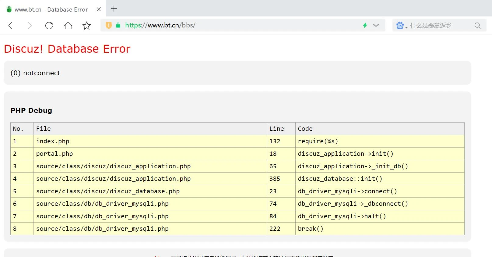
Task: Select the discuz_application->init() code cell
Action: [380, 154]
